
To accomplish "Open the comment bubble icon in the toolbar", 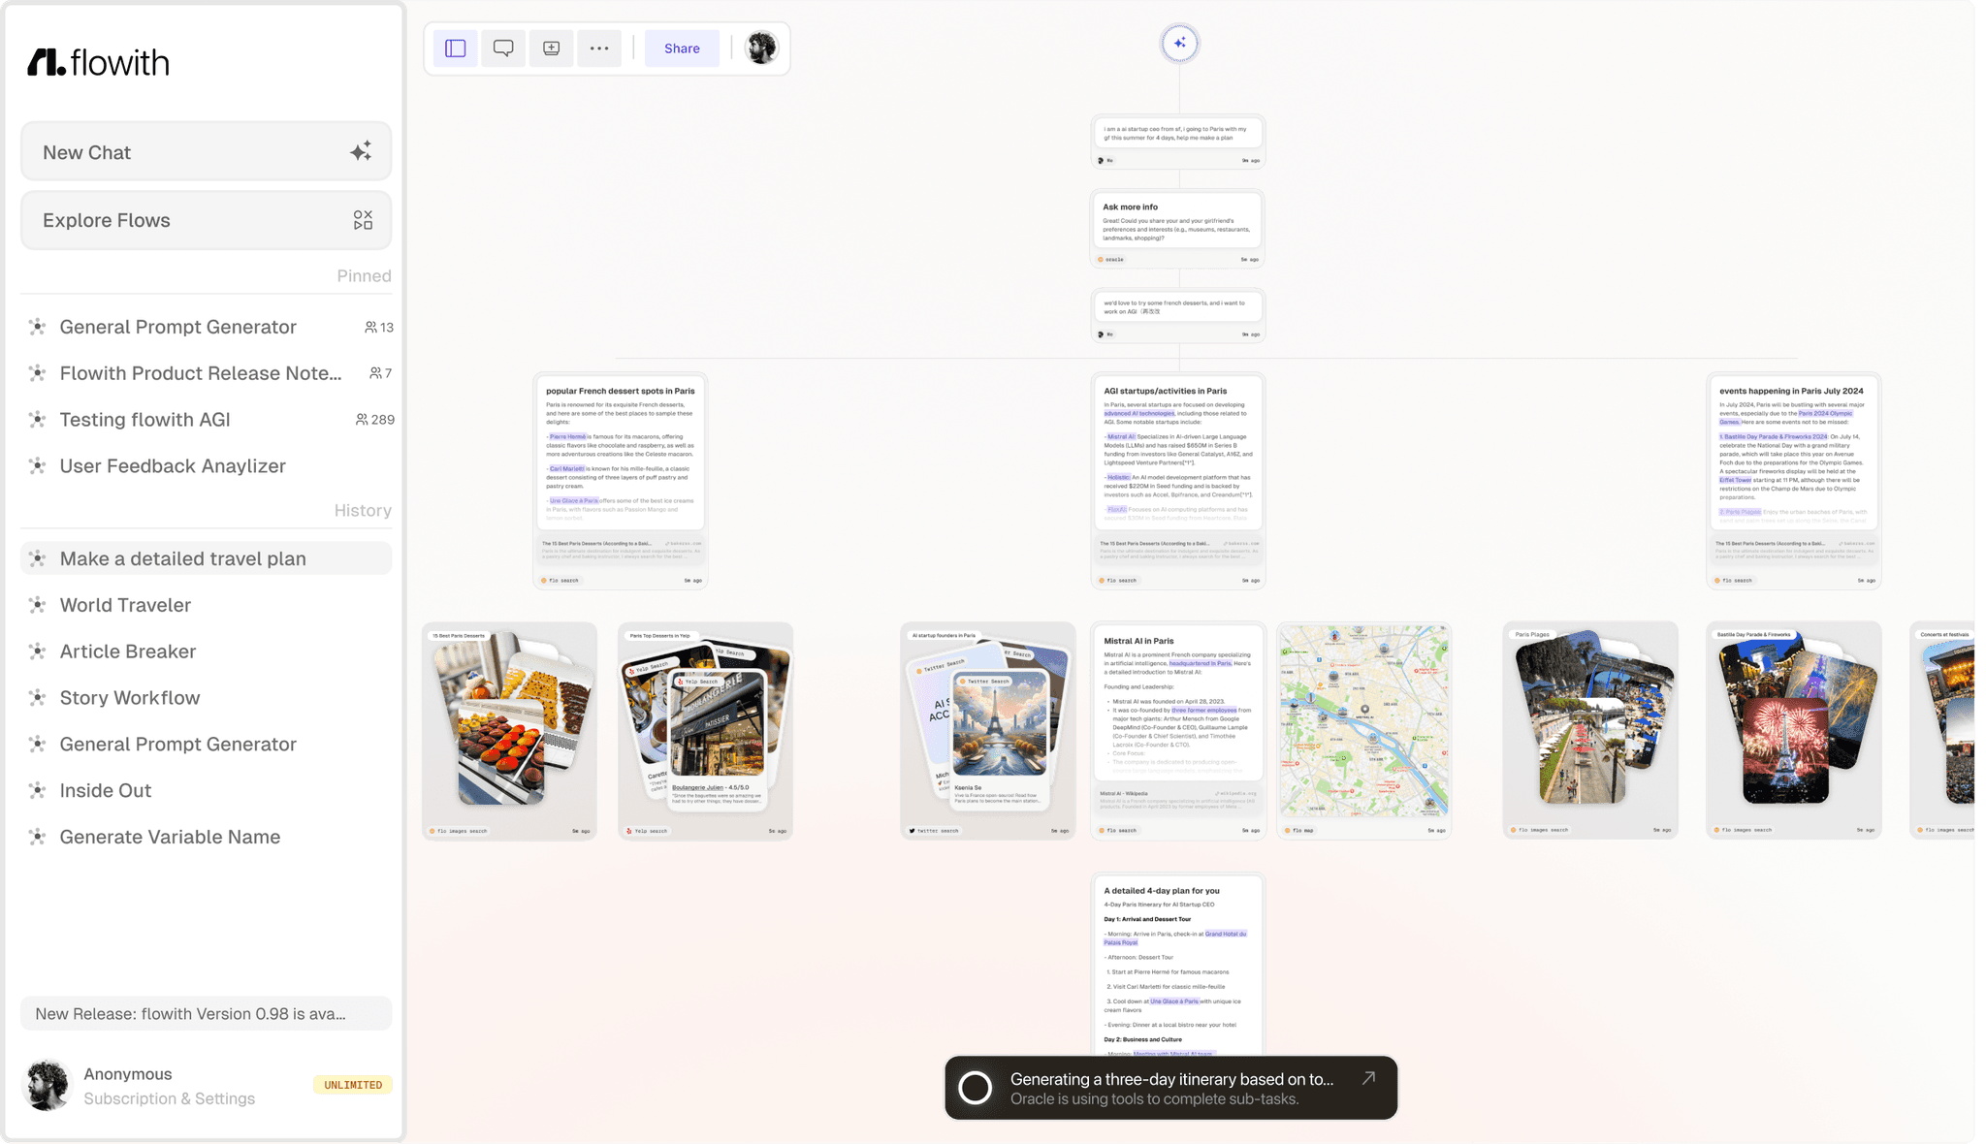I will (x=503, y=48).
